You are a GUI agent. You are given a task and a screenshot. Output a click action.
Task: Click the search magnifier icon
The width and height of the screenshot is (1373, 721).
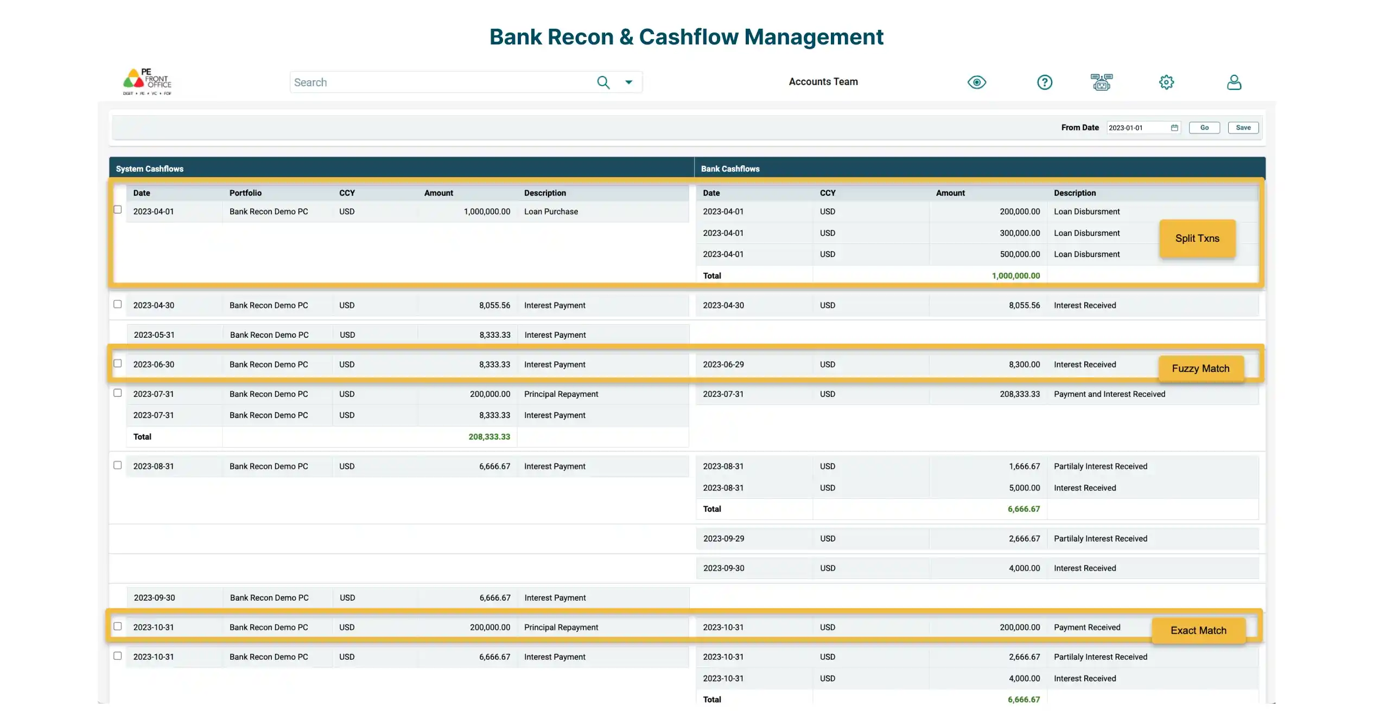tap(603, 82)
